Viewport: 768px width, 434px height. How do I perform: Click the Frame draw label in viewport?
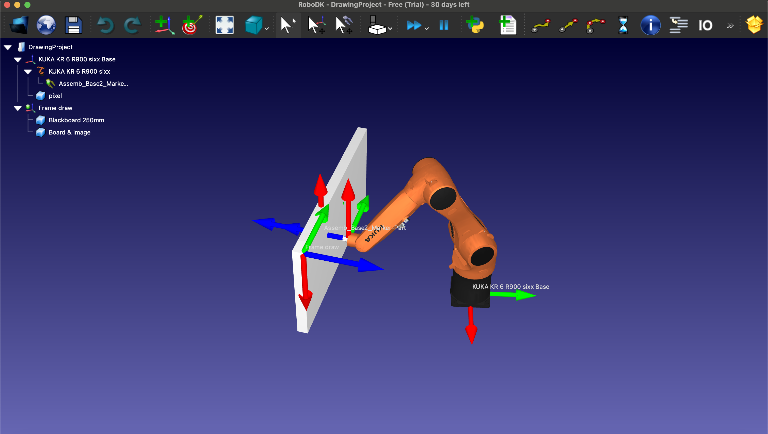pos(322,247)
